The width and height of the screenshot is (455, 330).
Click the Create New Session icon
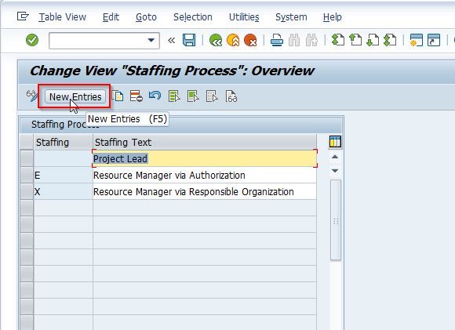[x=417, y=40]
